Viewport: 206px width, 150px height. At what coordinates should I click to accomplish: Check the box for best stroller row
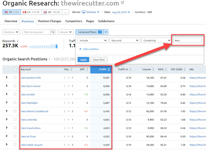click(x=15, y=94)
